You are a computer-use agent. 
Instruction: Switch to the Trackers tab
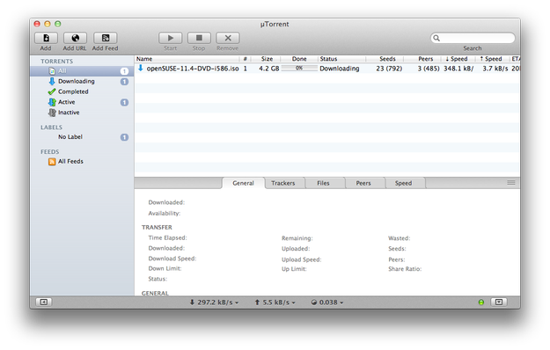pyautogui.click(x=283, y=183)
